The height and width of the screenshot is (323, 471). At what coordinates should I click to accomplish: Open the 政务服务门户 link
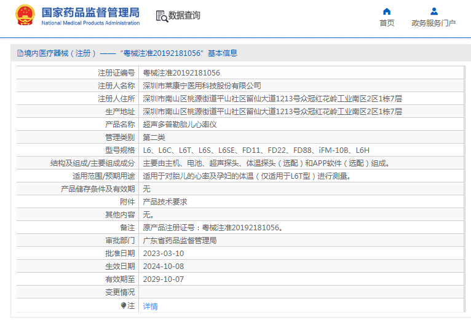click(x=433, y=23)
